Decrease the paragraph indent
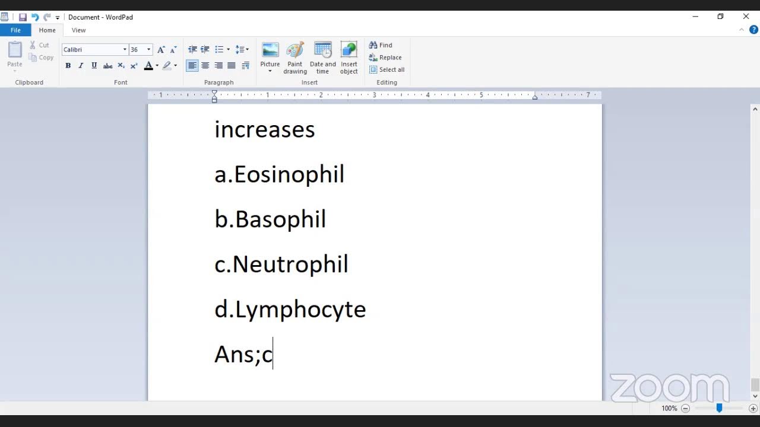This screenshot has width=760, height=427. point(192,50)
